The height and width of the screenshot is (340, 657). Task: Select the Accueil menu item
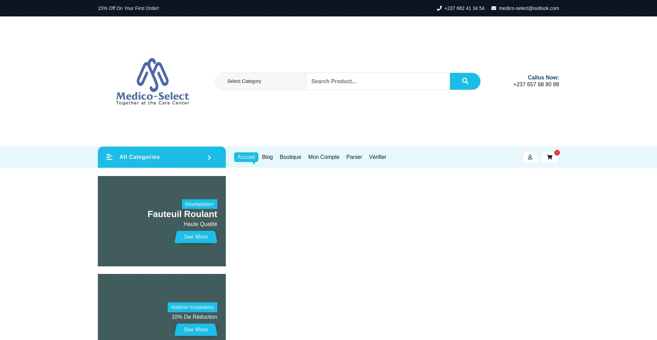(246, 157)
